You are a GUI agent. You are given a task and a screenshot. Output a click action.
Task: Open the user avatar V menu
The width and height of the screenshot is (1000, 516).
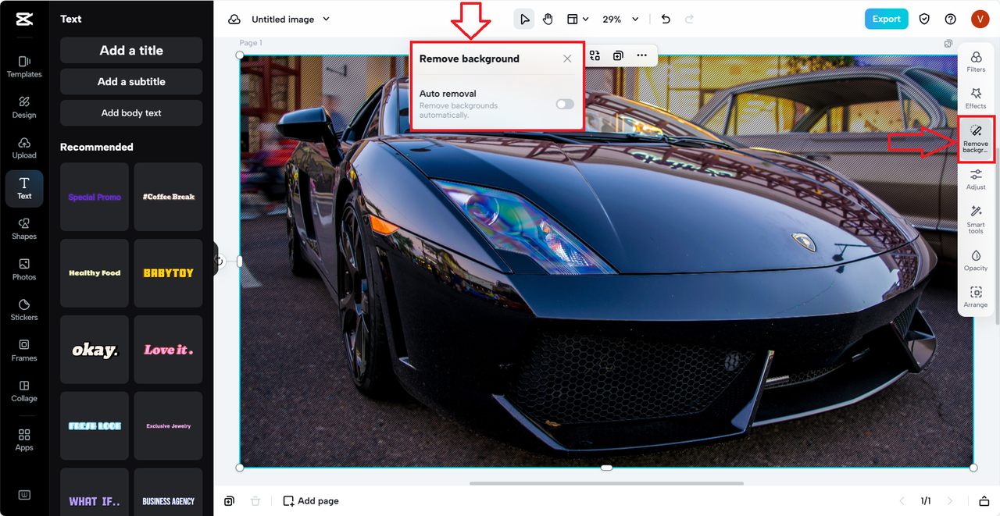pos(980,19)
